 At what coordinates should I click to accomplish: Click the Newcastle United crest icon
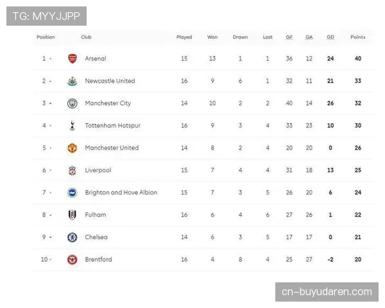coord(72,81)
